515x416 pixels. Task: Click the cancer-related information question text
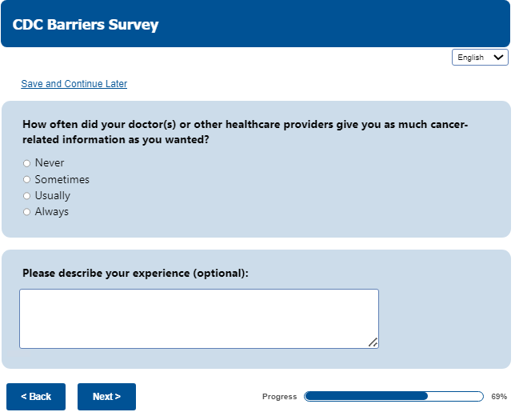[x=244, y=132]
